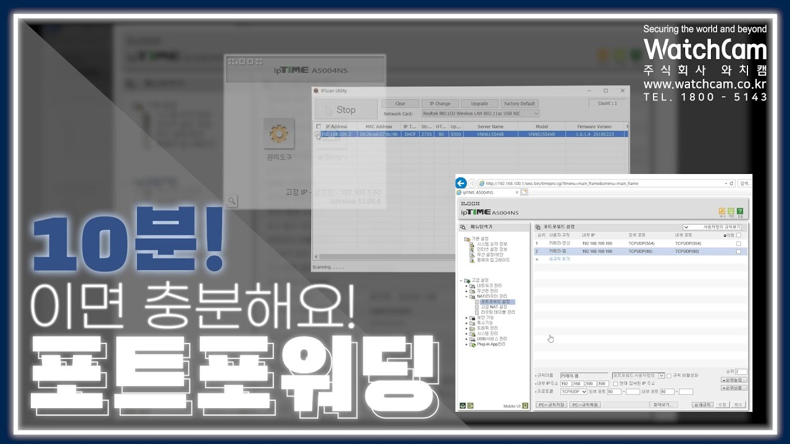Check delete box for 카메라-영상 rule

[x=739, y=244]
